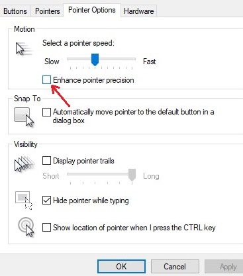Viewport: 243px width, 276px height.
Task: Click the OK button
Action: (121, 267)
